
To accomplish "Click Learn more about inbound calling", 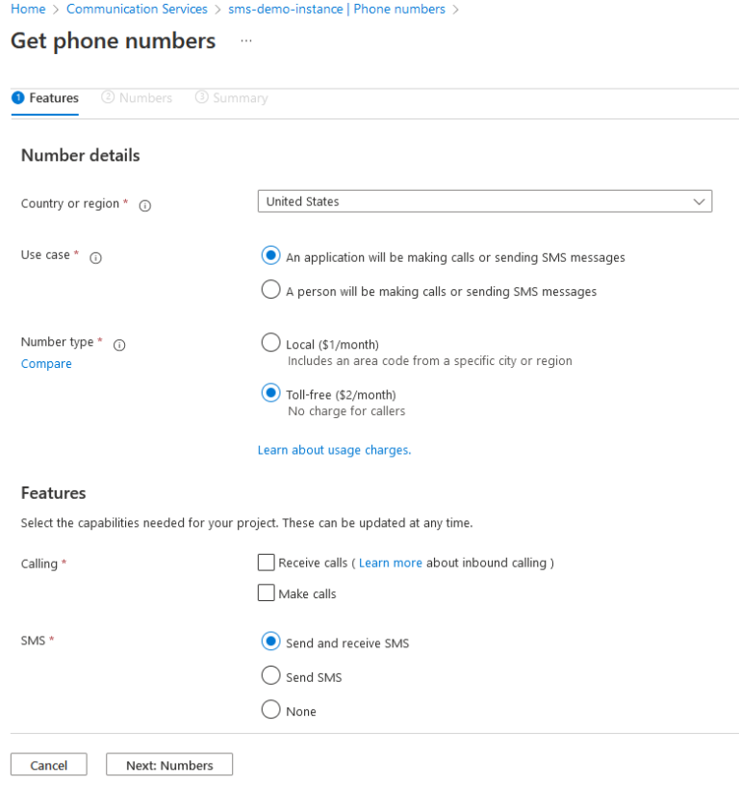I will (x=391, y=562).
